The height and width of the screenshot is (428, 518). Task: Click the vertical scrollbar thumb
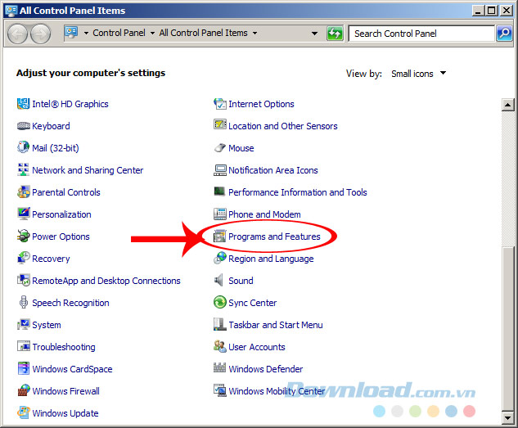(x=507, y=329)
